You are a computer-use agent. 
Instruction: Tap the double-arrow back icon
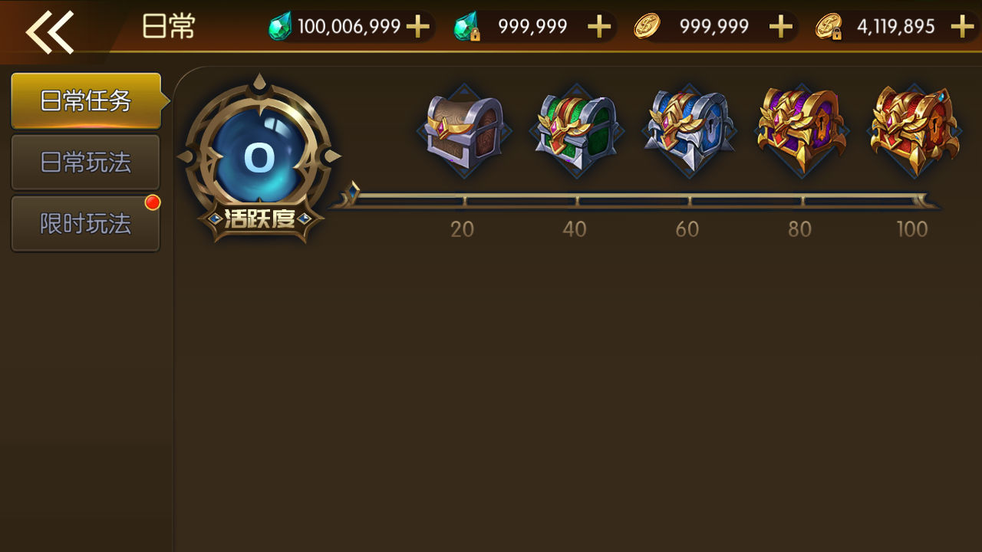(50, 32)
